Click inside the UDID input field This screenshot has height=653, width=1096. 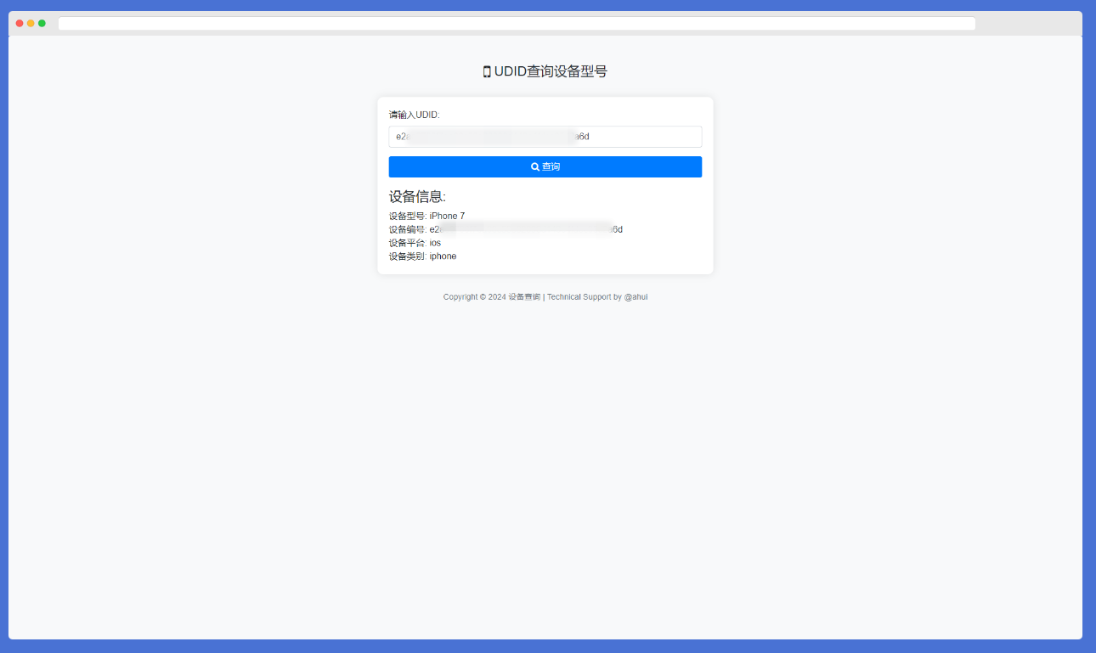pyautogui.click(x=545, y=136)
